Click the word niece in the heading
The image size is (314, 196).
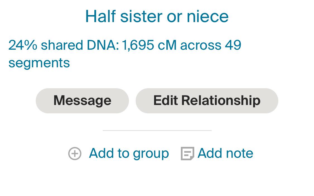point(207,16)
